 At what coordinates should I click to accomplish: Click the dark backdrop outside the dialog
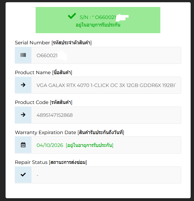2,100
